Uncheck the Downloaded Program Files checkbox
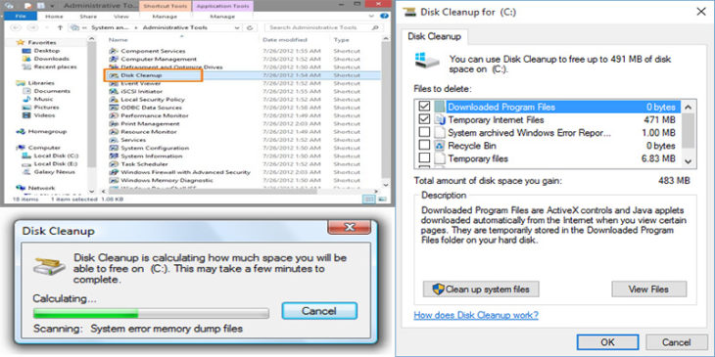The image size is (715, 357). click(424, 107)
